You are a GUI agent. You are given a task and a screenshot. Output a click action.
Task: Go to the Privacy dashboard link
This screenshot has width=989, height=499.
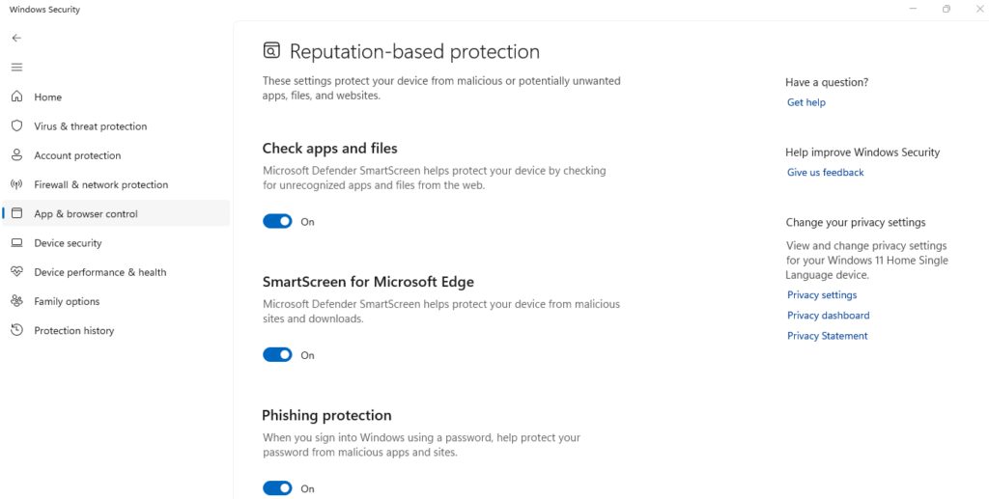[x=828, y=316]
